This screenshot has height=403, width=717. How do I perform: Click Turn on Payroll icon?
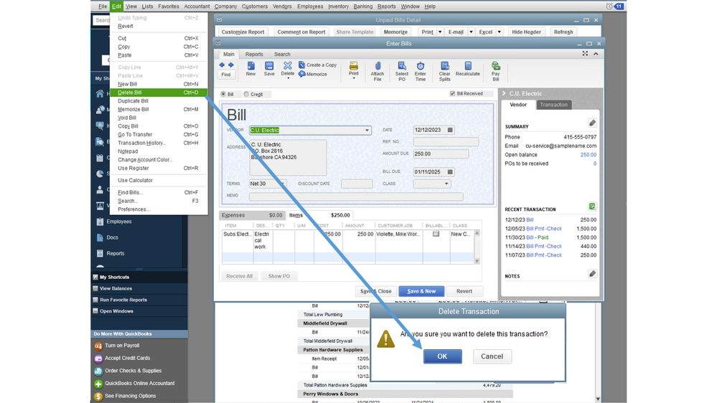(x=98, y=346)
